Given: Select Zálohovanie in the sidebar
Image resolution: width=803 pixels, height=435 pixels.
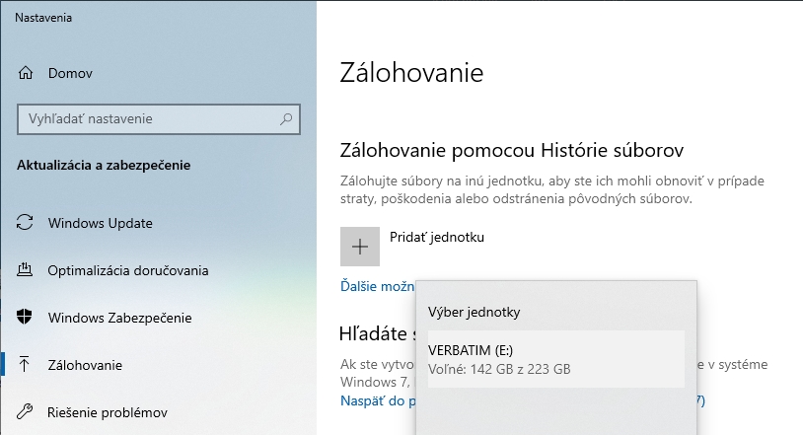Looking at the screenshot, I should point(85,365).
